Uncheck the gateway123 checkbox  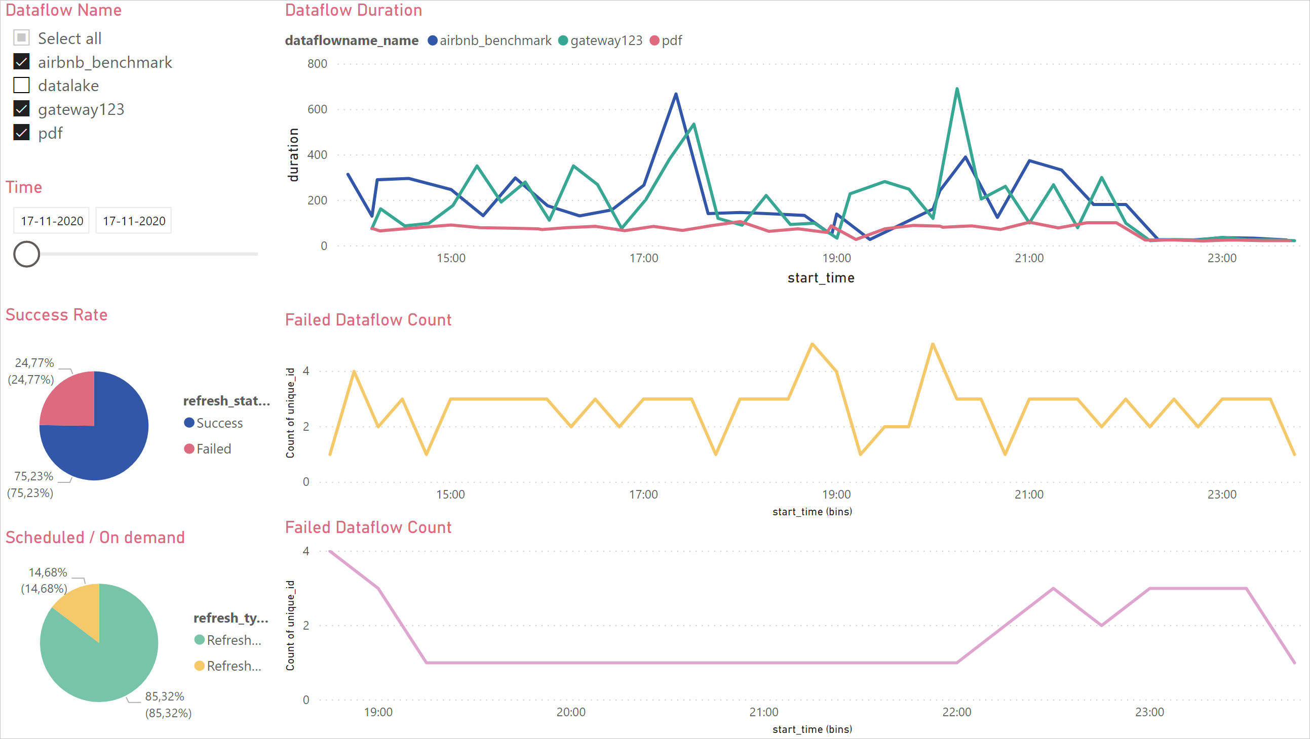pos(22,109)
